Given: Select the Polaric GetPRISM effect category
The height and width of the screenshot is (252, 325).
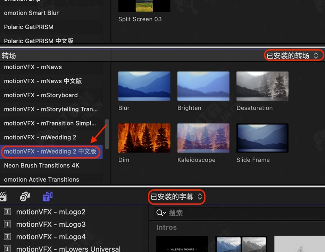Looking at the screenshot, I should (51, 27).
